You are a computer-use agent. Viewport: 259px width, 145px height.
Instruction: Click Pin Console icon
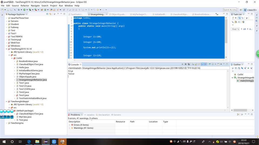tap(210, 64)
